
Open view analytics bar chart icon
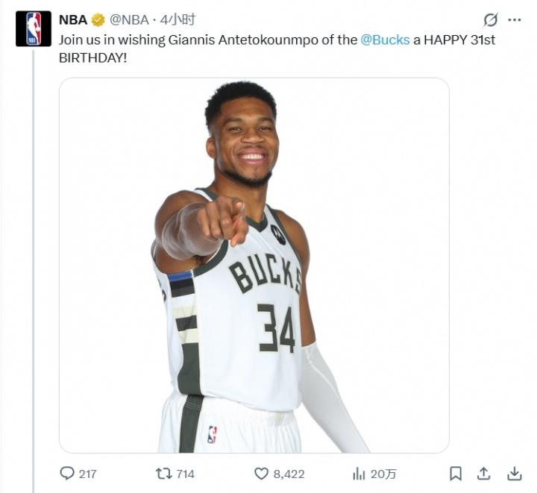tap(359, 474)
